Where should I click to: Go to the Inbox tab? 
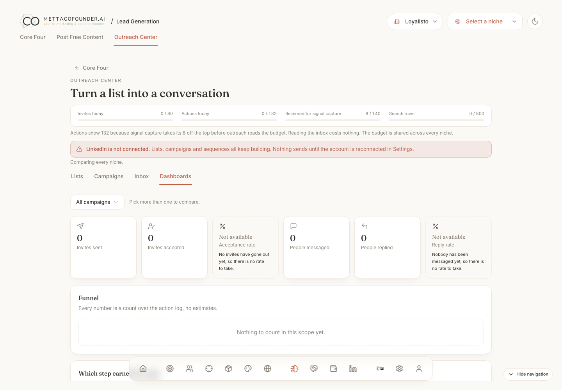(x=142, y=176)
